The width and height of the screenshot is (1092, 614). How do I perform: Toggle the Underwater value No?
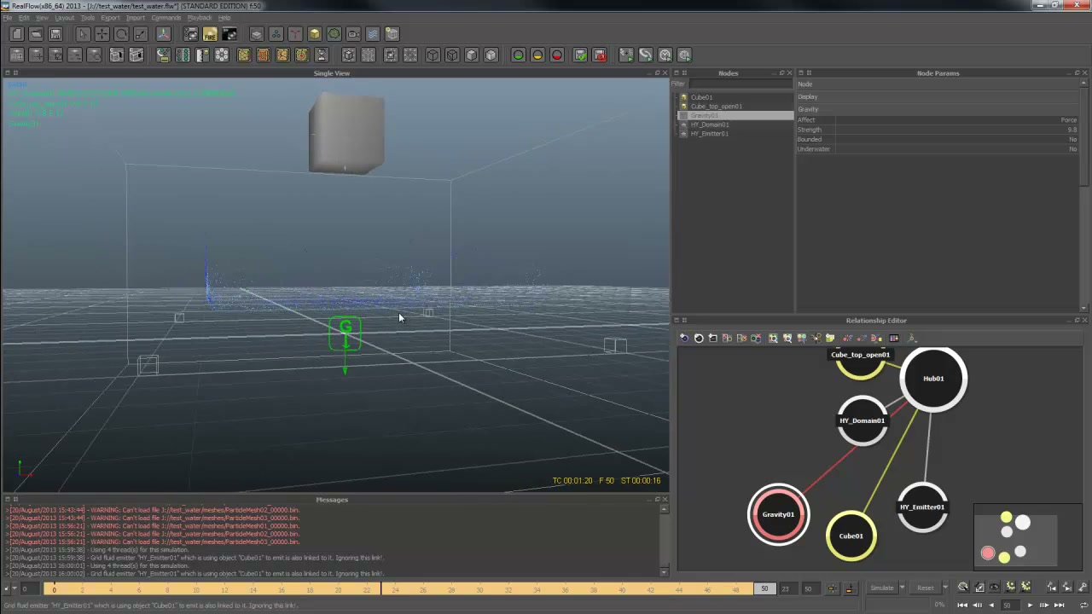[x=1072, y=149]
